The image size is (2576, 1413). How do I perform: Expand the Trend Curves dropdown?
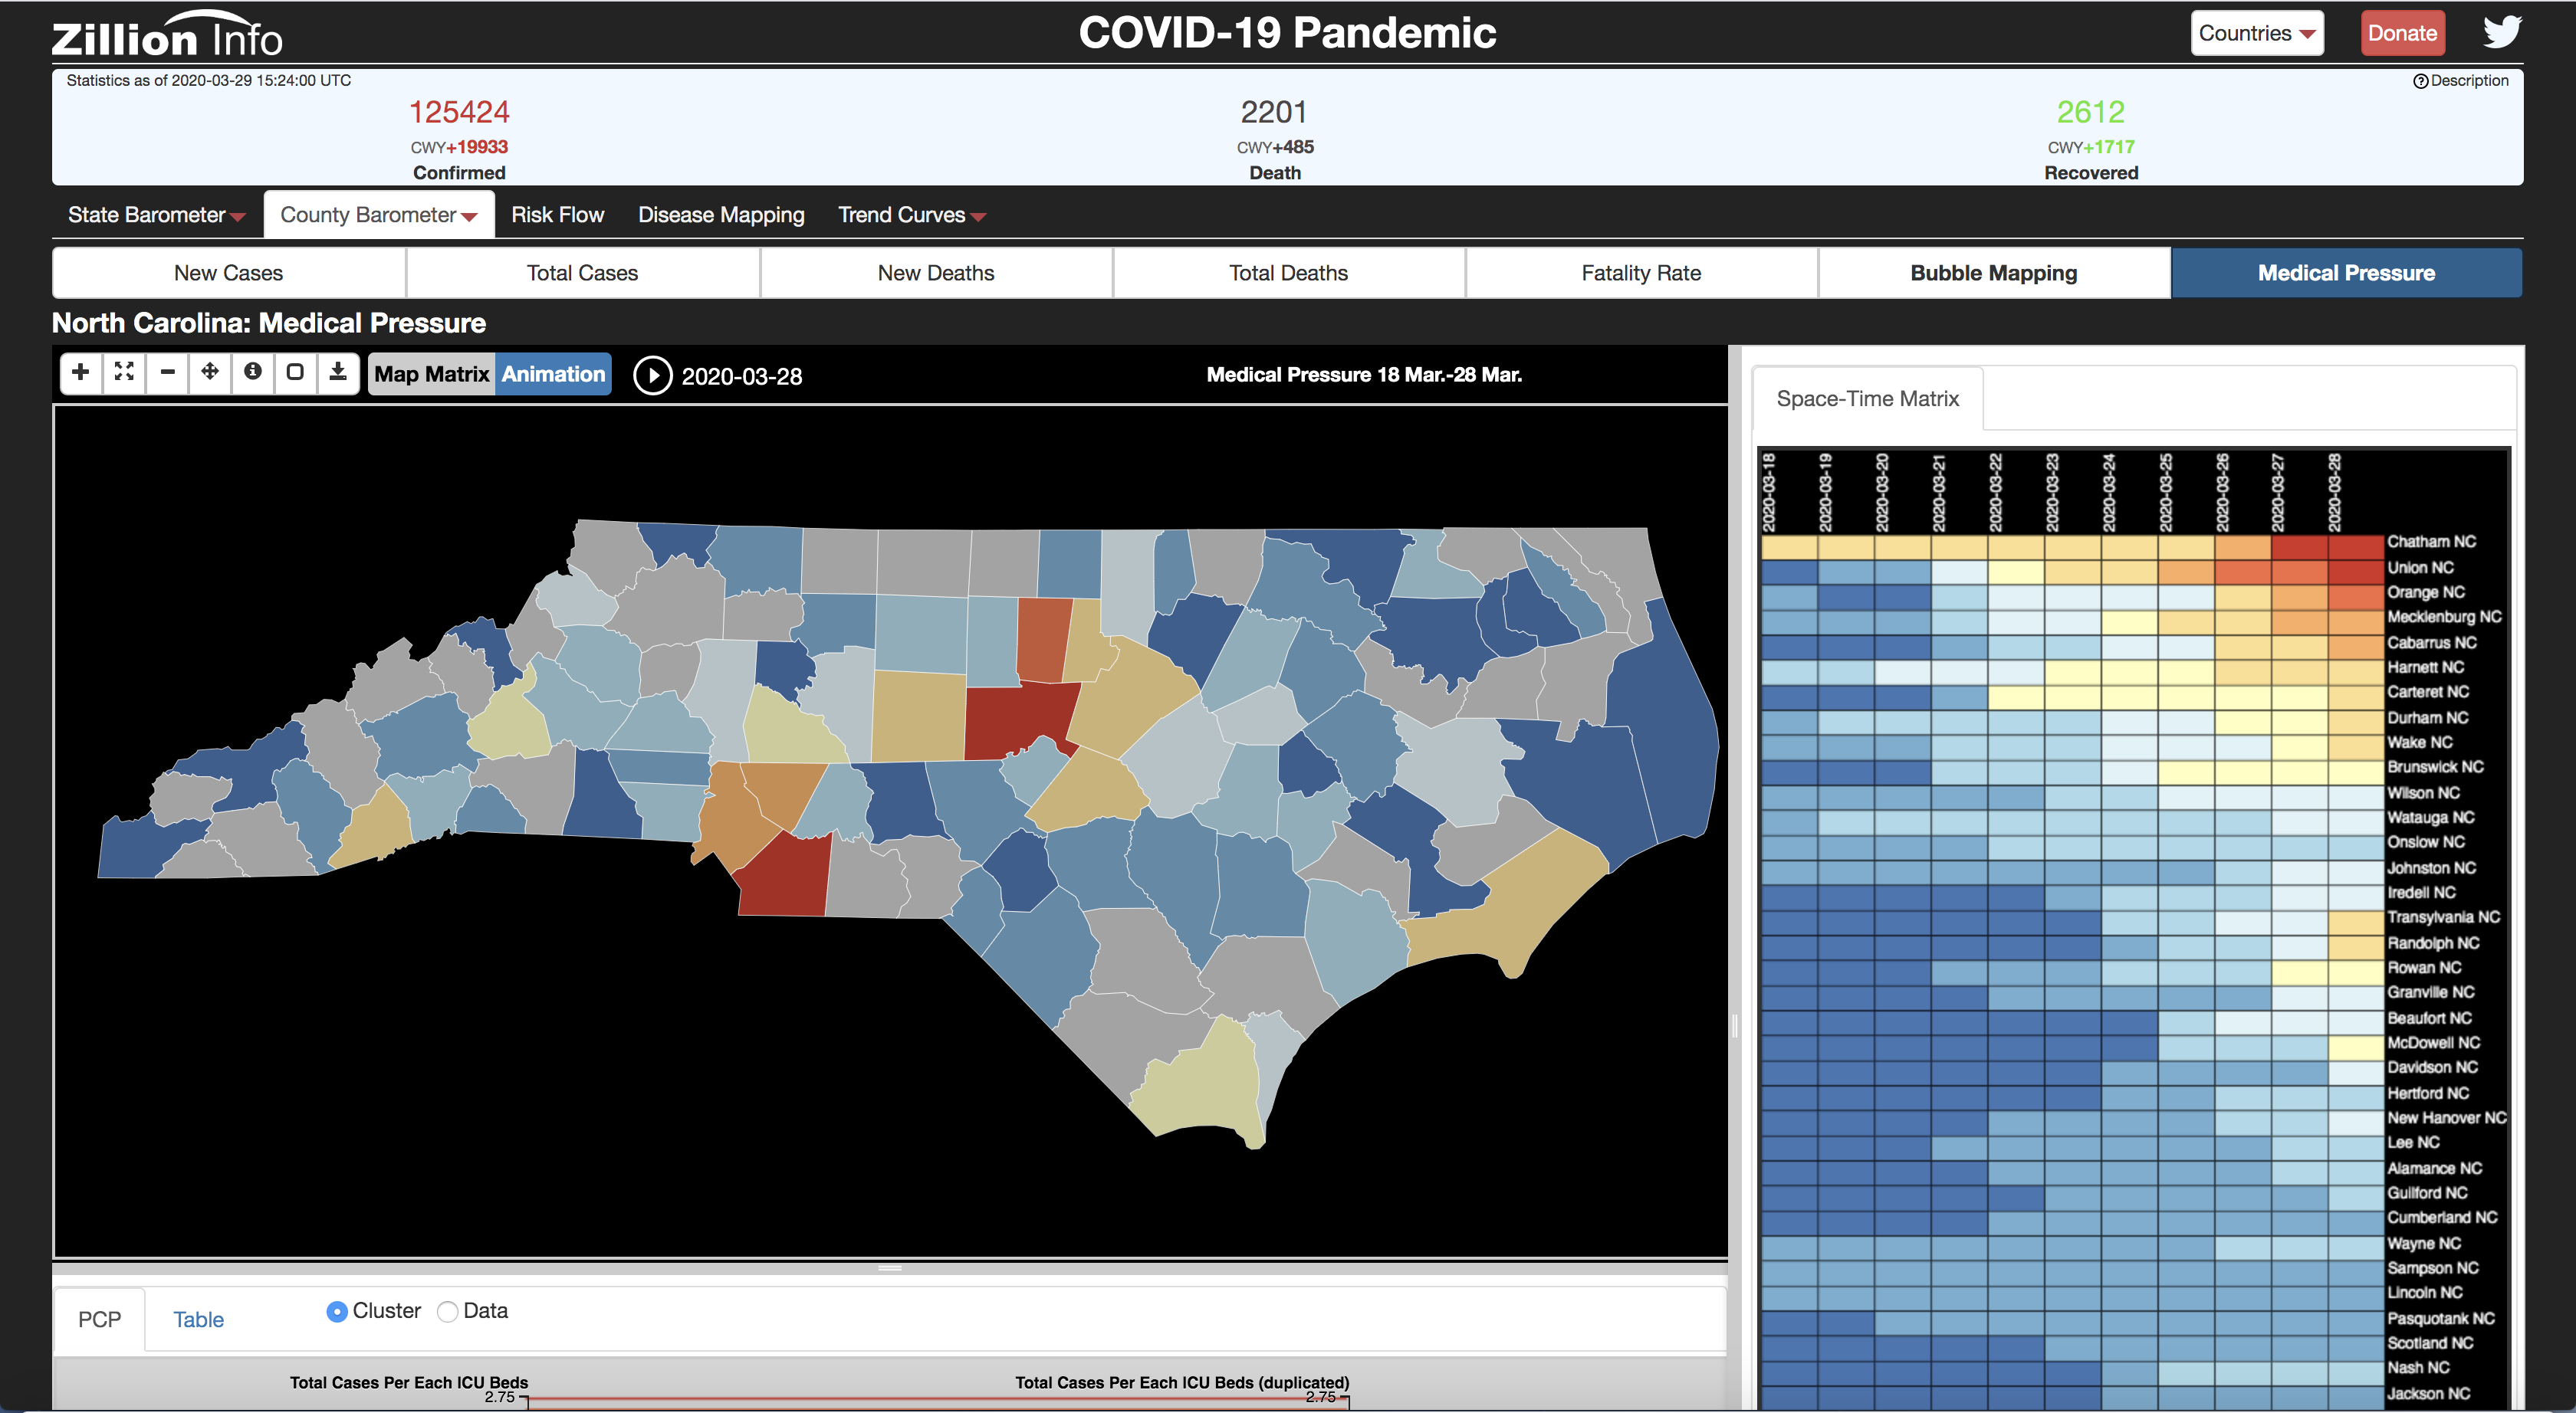point(911,215)
